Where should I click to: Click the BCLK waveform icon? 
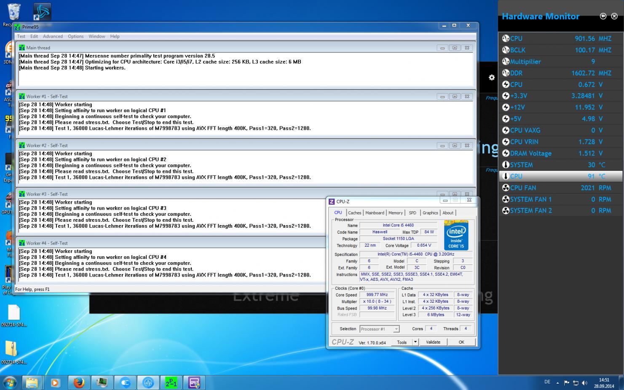pos(506,50)
